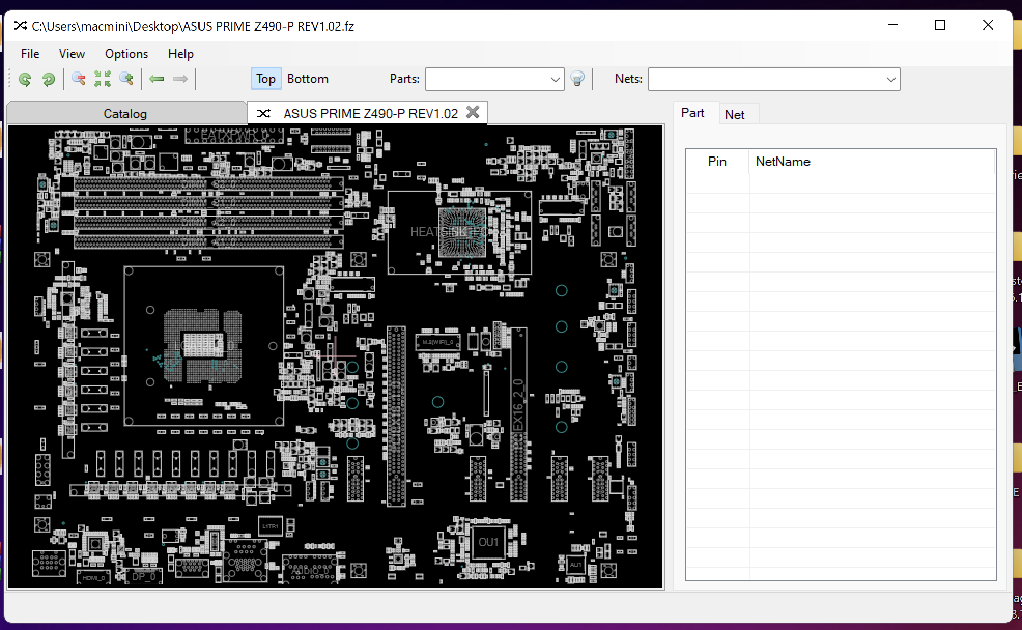1022x630 pixels.
Task: Switch to the Catalog tab
Action: [x=126, y=113]
